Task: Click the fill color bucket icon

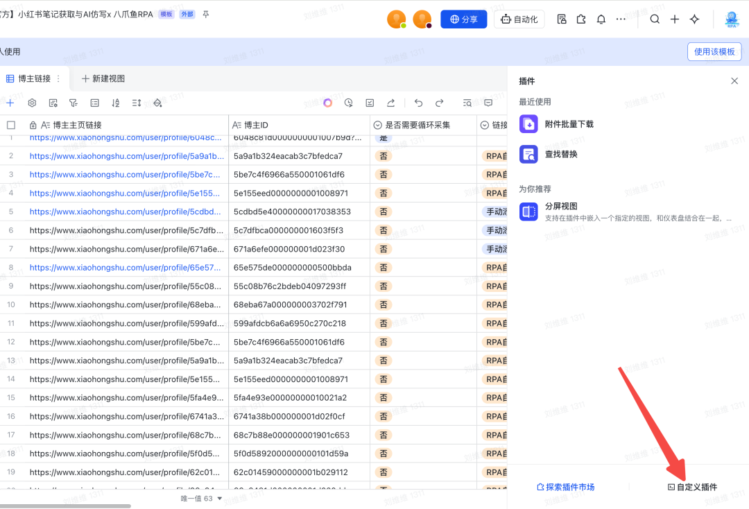Action: (157, 103)
